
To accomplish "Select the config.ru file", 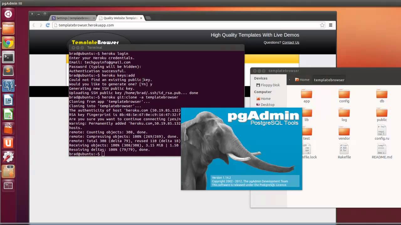I will pos(382,133).
